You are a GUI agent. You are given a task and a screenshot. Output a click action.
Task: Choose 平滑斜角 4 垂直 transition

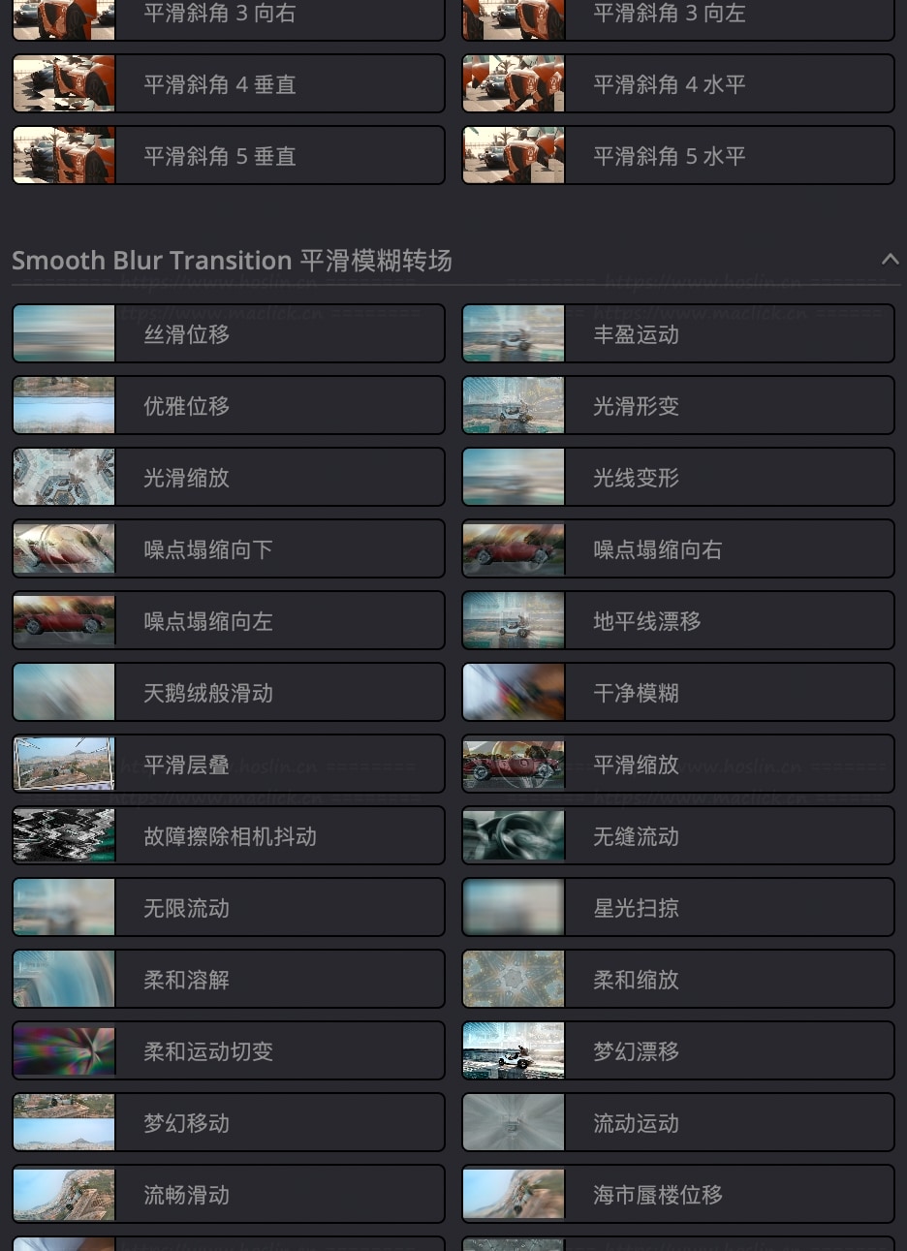pos(229,84)
